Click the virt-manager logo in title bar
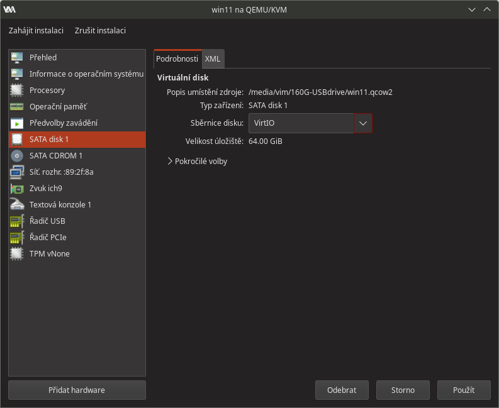The image size is (499, 408). [9, 9]
